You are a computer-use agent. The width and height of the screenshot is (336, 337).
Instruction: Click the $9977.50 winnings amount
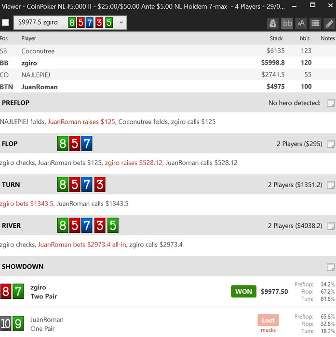coord(274,292)
